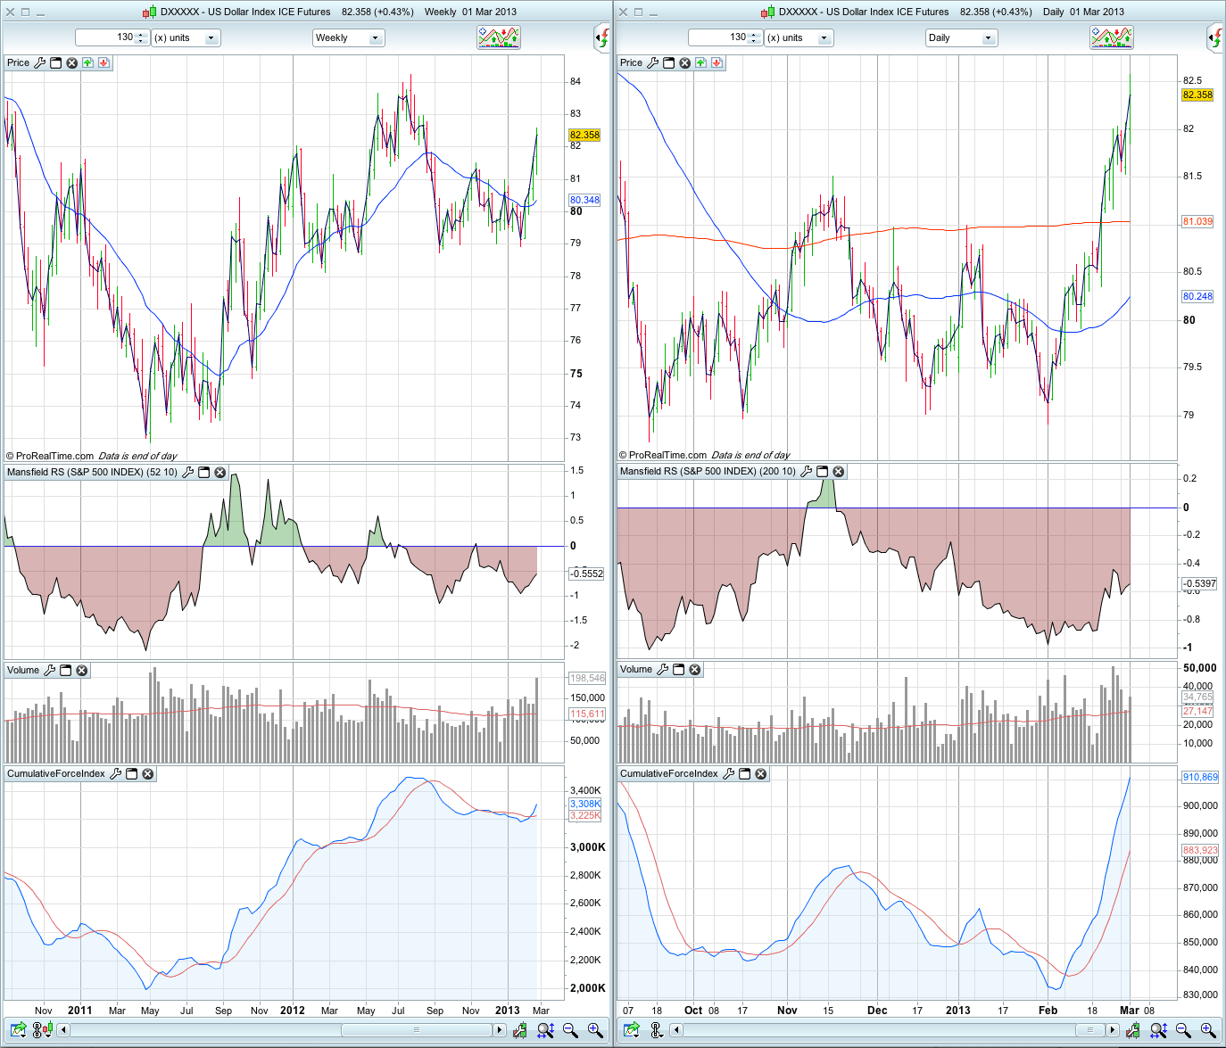Click indicators button on daily chart toolbar
Screen dimensions: 1226x1048
click(x=1111, y=37)
